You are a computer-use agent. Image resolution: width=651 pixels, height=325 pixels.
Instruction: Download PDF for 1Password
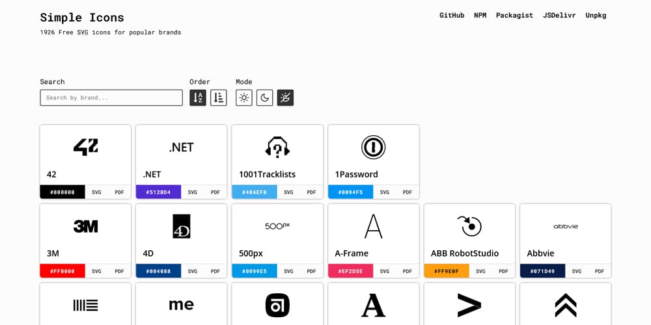[408, 192]
